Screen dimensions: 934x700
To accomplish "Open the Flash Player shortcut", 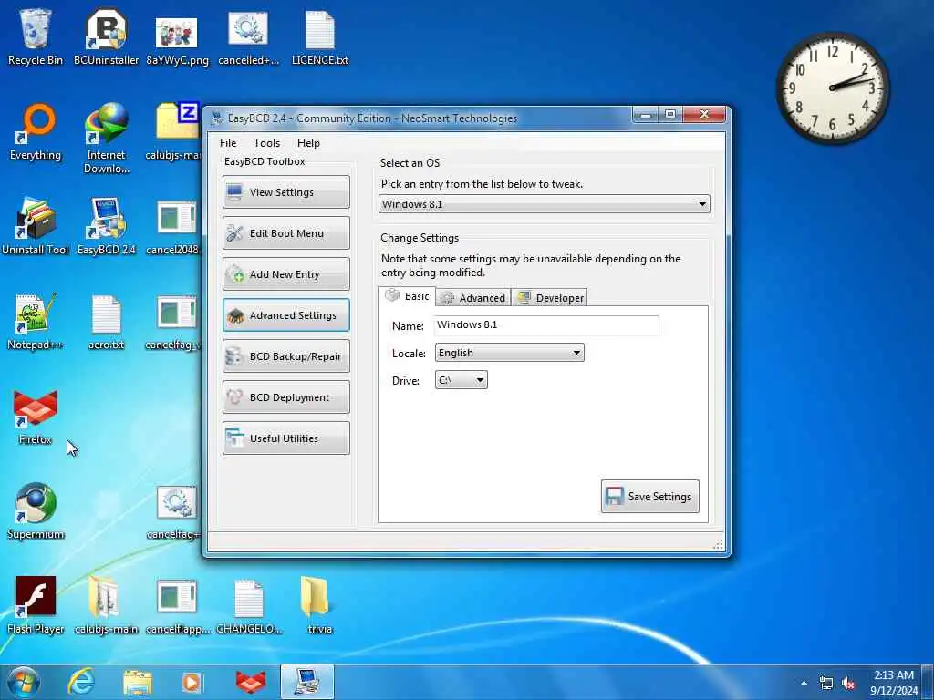I will 36,605.
